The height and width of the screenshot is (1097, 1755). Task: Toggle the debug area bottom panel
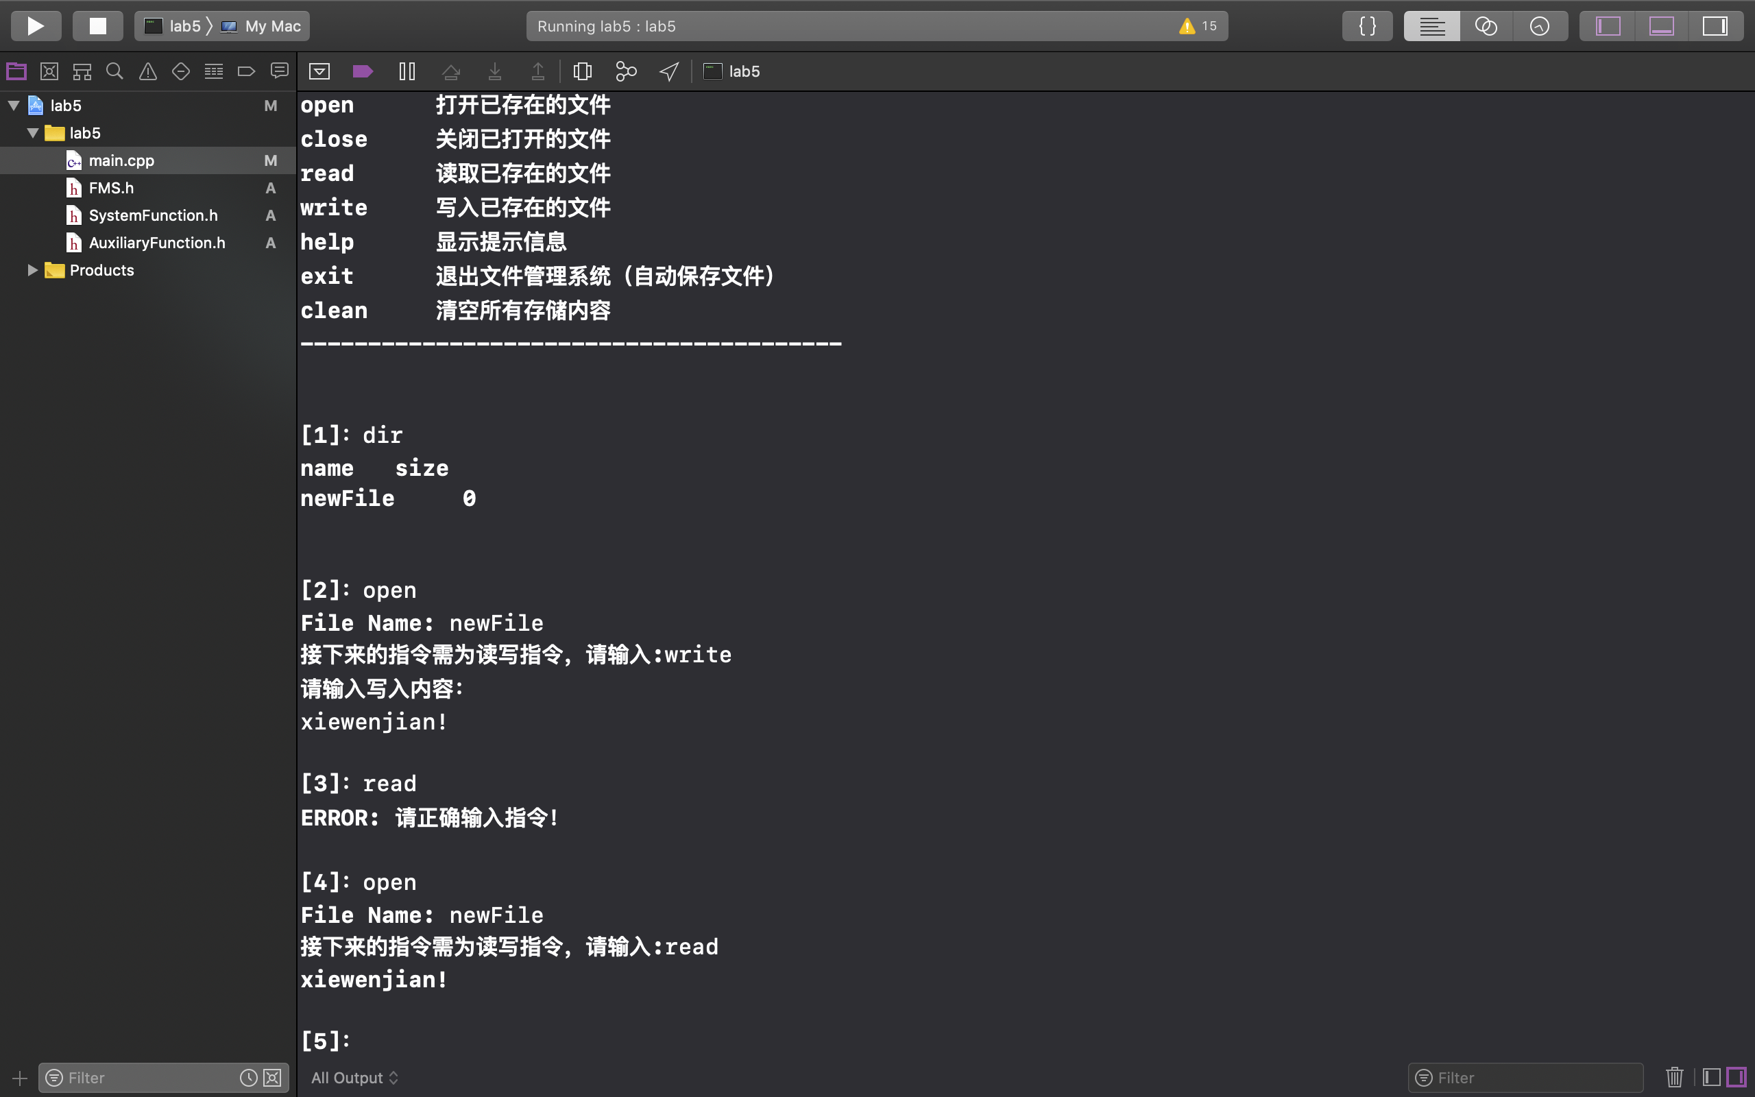coord(1662,25)
